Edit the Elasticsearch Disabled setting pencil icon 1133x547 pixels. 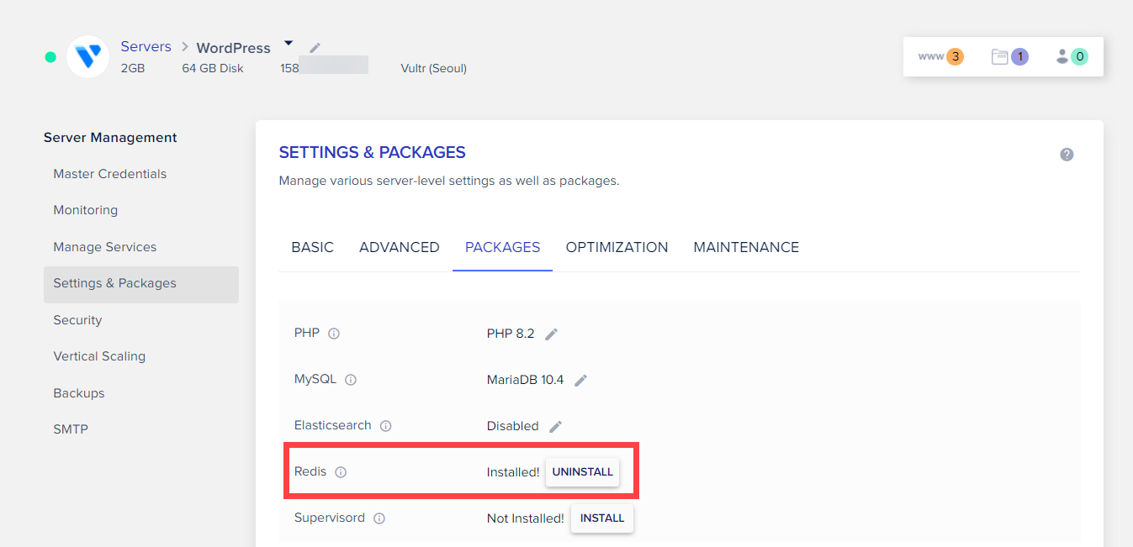pos(555,426)
